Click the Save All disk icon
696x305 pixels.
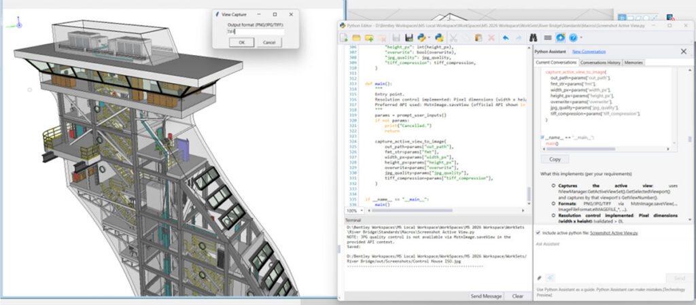tap(409, 38)
